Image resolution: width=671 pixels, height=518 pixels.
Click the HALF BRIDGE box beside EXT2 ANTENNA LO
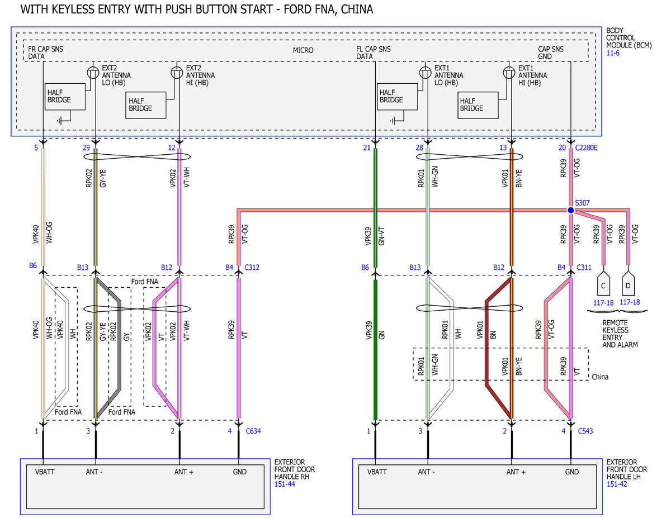(65, 96)
